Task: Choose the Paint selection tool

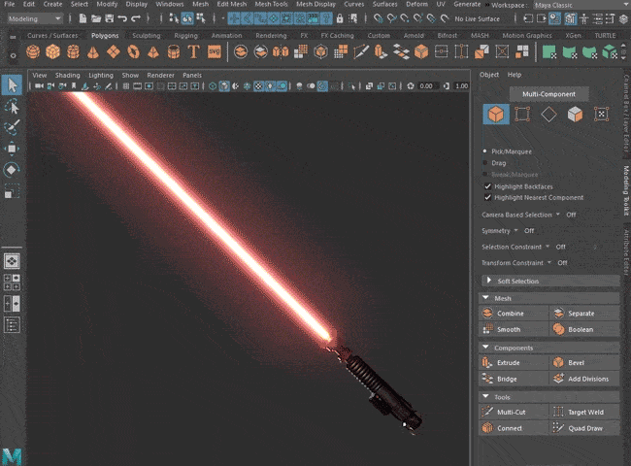Action: point(12,127)
